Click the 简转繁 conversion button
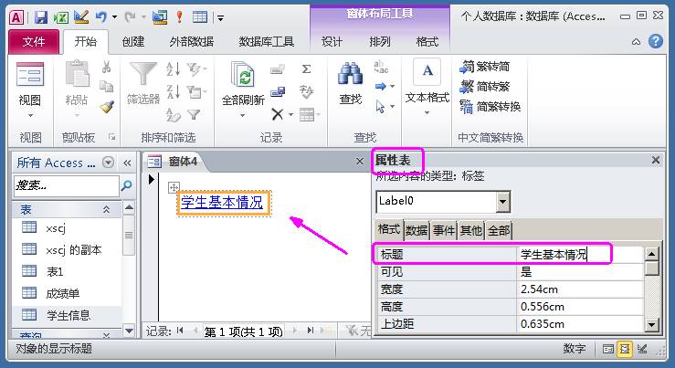This screenshot has width=675, height=368. (x=485, y=87)
